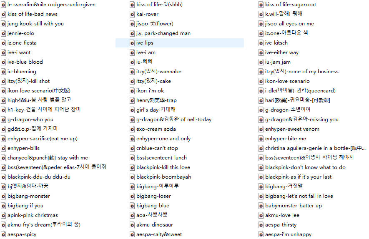369x239 pixels.
Task: Click the icon before 'apink-pink christmas'
Action: point(3,215)
